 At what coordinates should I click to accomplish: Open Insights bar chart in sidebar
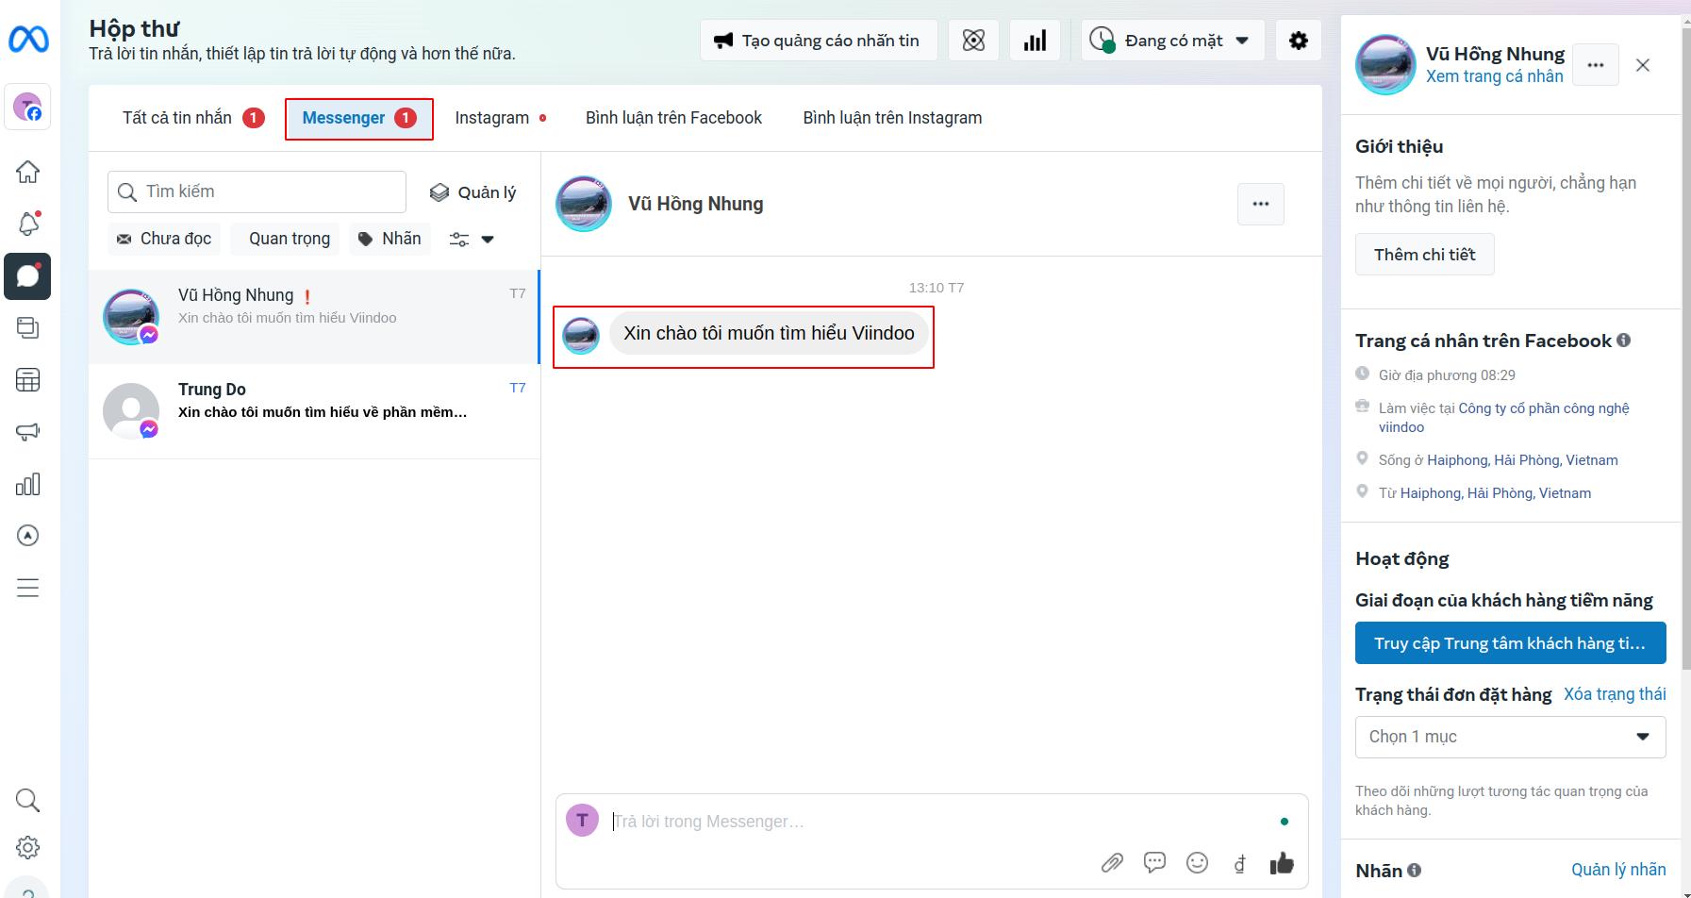pos(28,484)
